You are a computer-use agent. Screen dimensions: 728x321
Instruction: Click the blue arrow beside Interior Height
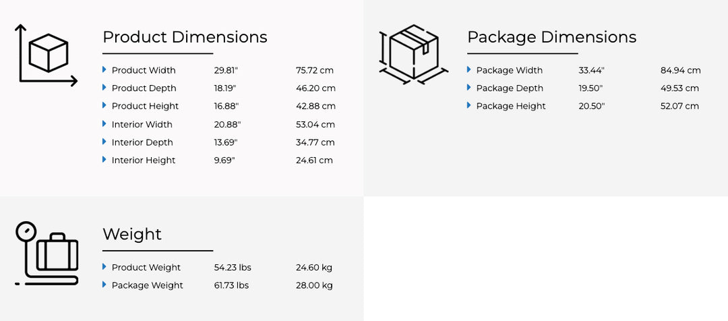click(x=104, y=160)
